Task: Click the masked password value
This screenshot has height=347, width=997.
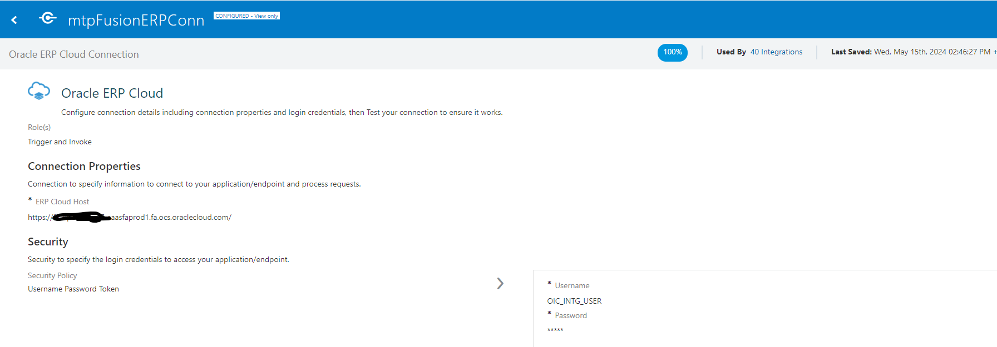Action: click(555, 330)
